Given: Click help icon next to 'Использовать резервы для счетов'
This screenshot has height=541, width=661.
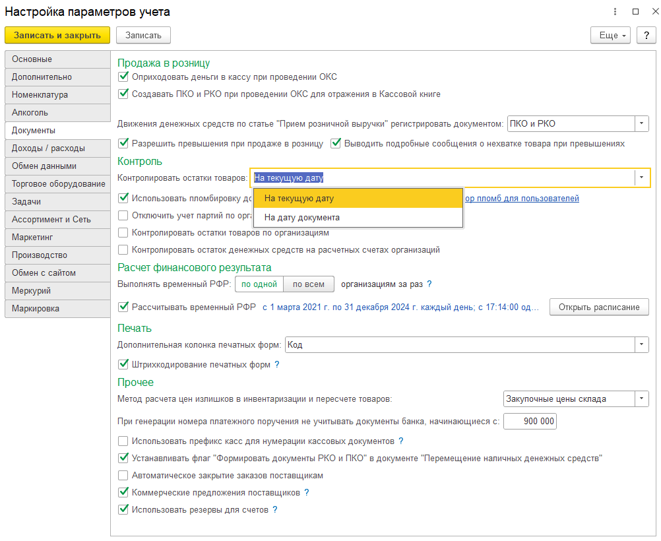Looking at the screenshot, I should (275, 509).
